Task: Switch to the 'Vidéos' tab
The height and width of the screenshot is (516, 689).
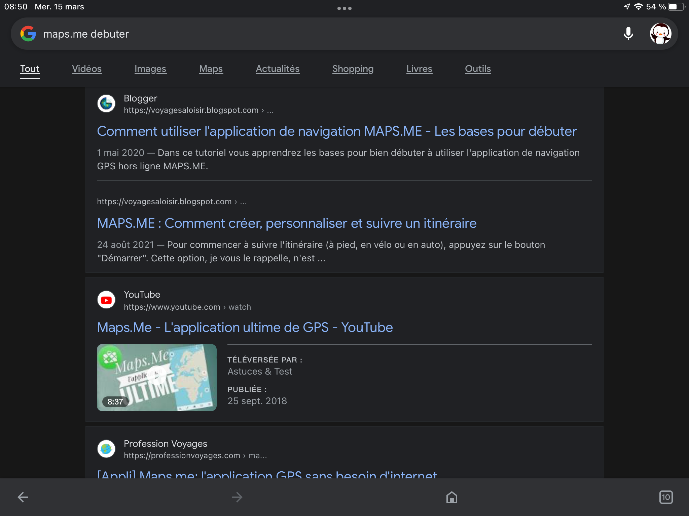Action: pos(86,68)
